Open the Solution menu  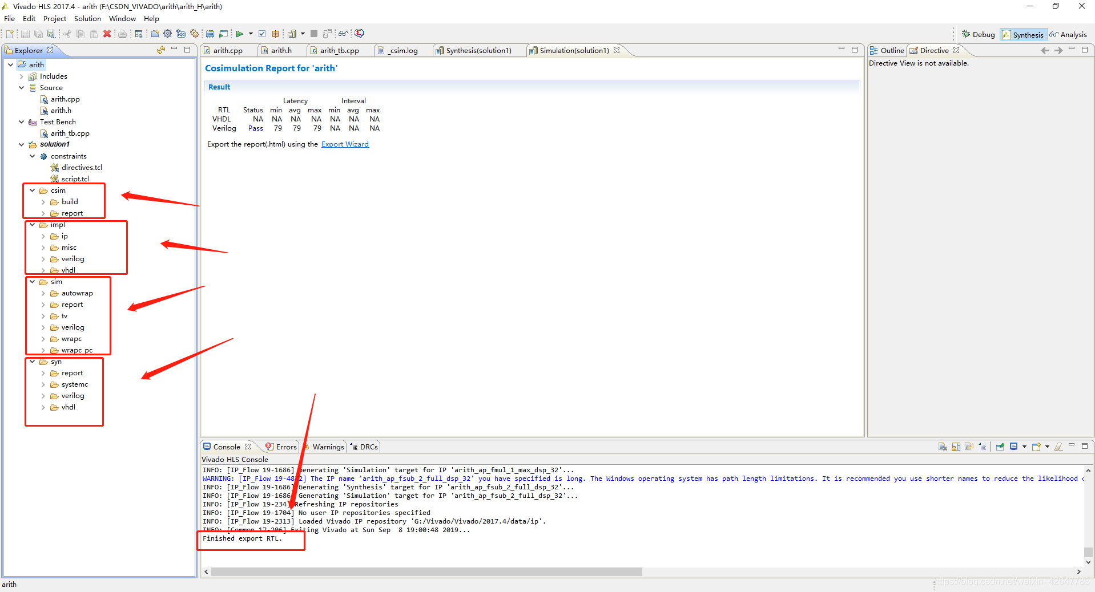click(x=87, y=19)
